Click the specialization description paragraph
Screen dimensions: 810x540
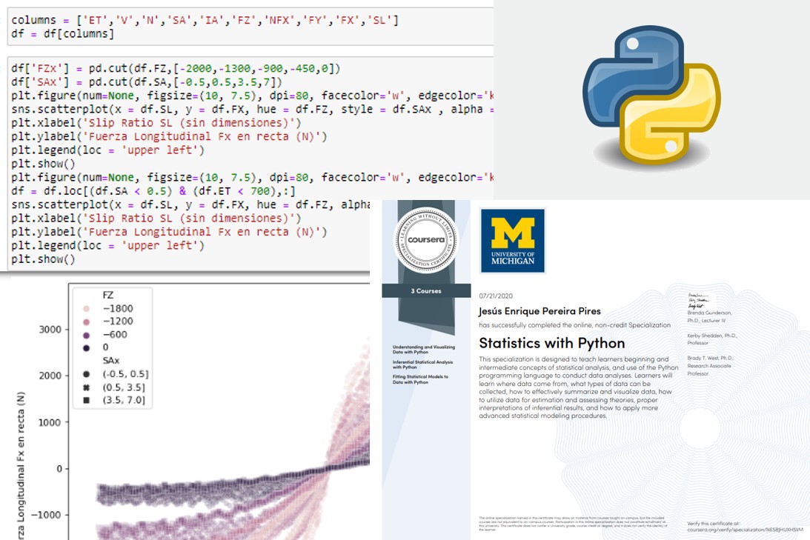tap(579, 387)
